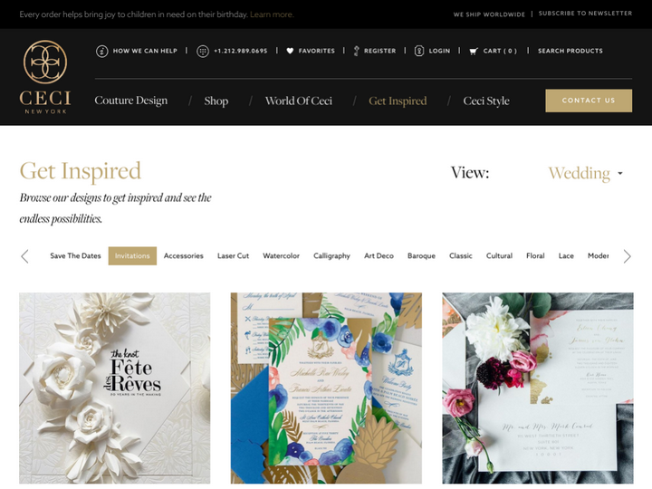Click the Contact Us button
Viewport: 652px width, 489px height.
(x=589, y=101)
